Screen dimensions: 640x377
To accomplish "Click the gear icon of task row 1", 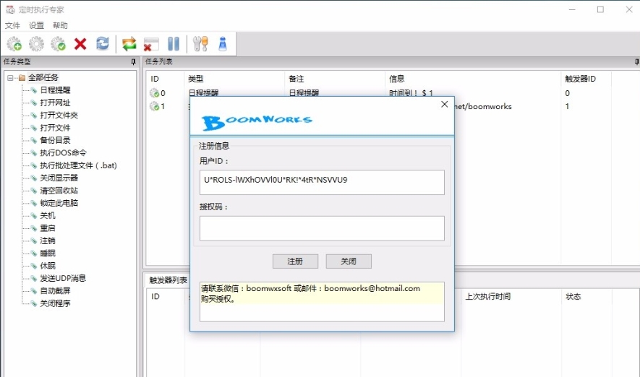I will tap(154, 106).
